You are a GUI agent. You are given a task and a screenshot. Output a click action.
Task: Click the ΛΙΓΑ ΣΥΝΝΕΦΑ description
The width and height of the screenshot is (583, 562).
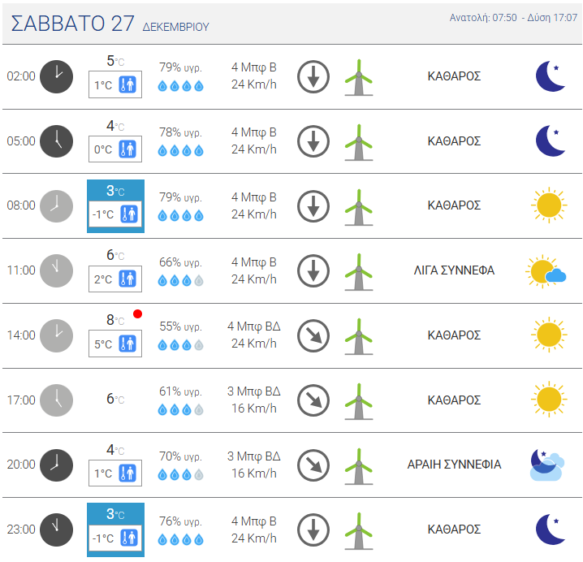454,270
